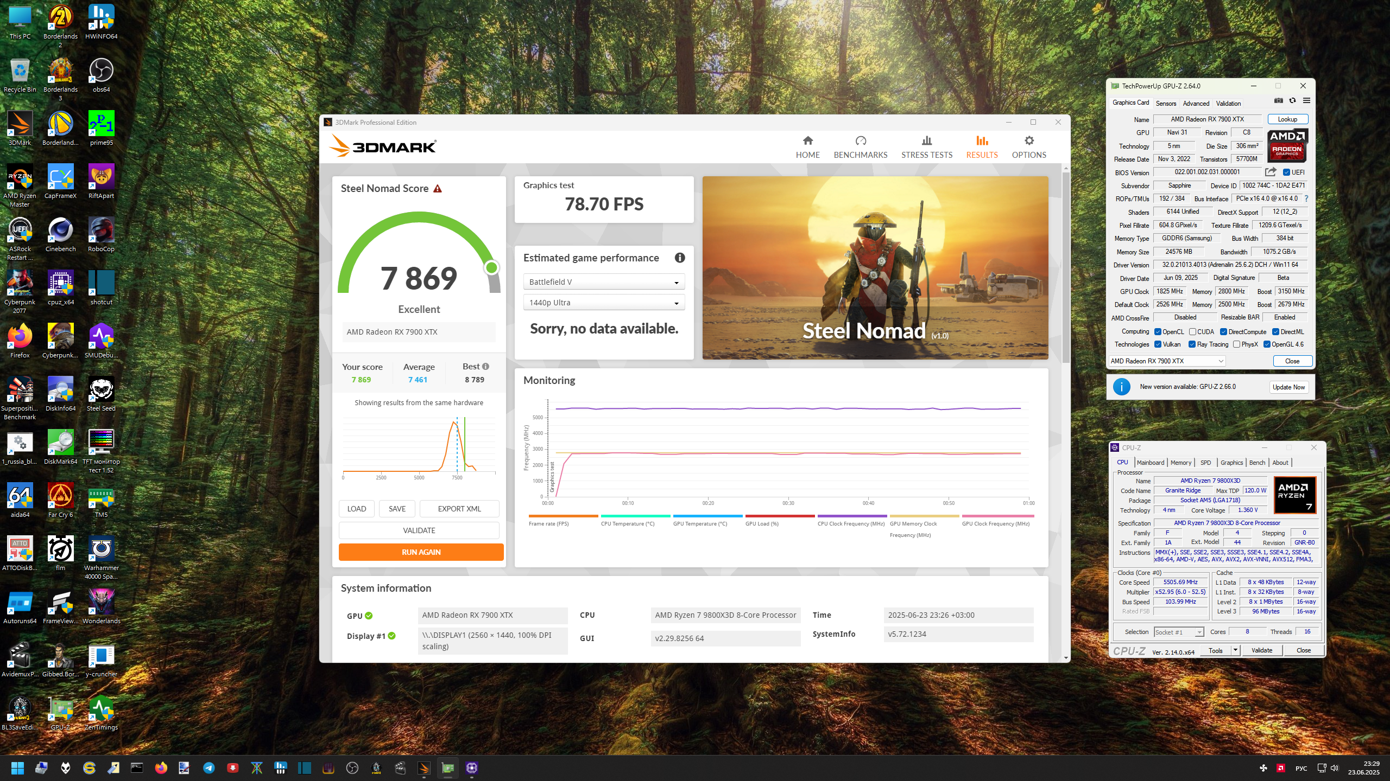Viewport: 1390px width, 781px height.
Task: Toggle the UEFI checkbox in GPU-Z
Action: [x=1286, y=172]
